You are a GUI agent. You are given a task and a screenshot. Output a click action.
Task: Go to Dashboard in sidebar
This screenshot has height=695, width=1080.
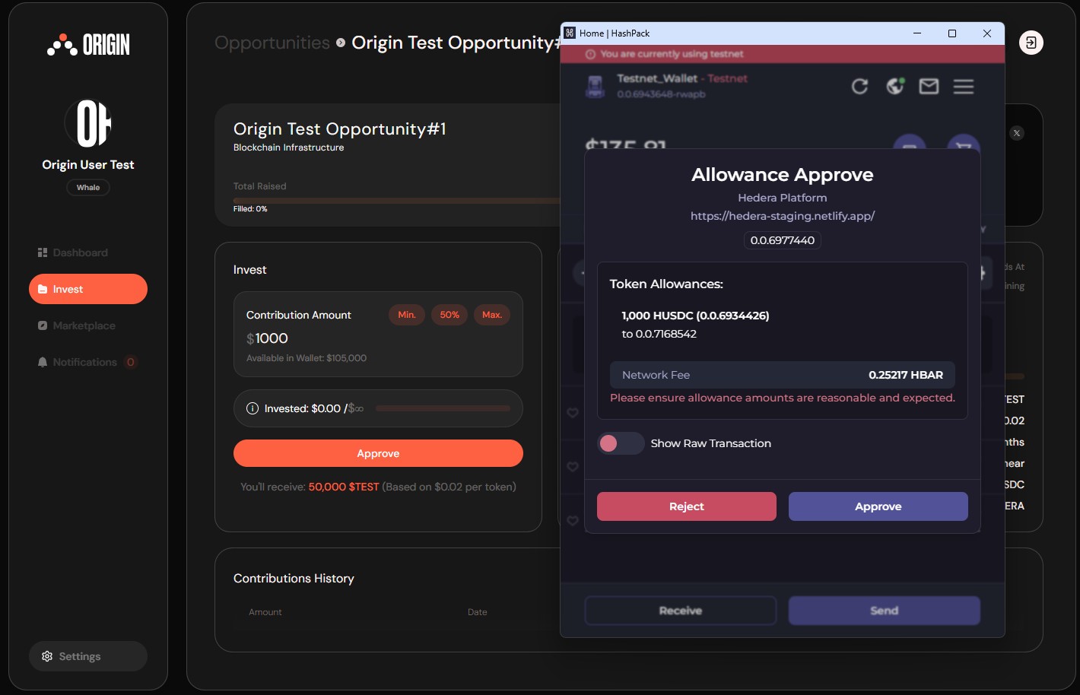(80, 252)
